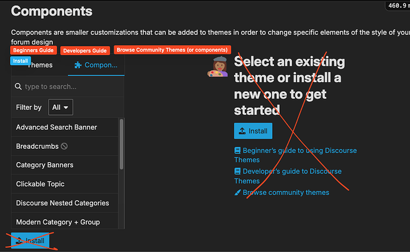The height and width of the screenshot is (252, 410).
Task: Click the red Beginners Guide button
Action: pyautogui.click(x=33, y=50)
